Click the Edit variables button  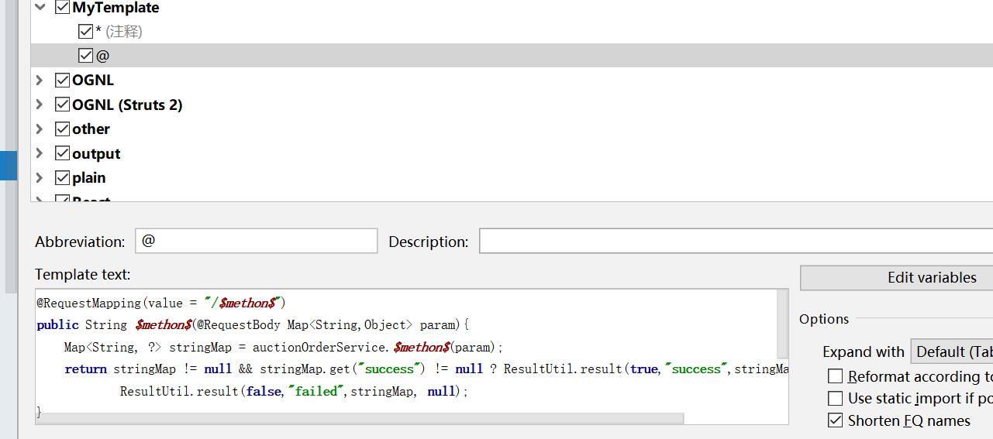[931, 277]
